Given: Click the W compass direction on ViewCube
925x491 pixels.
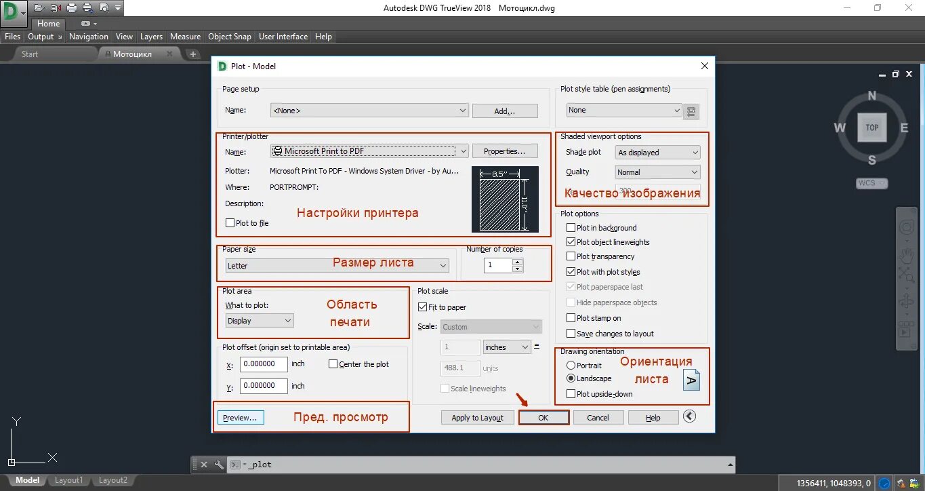Looking at the screenshot, I should coord(840,127).
